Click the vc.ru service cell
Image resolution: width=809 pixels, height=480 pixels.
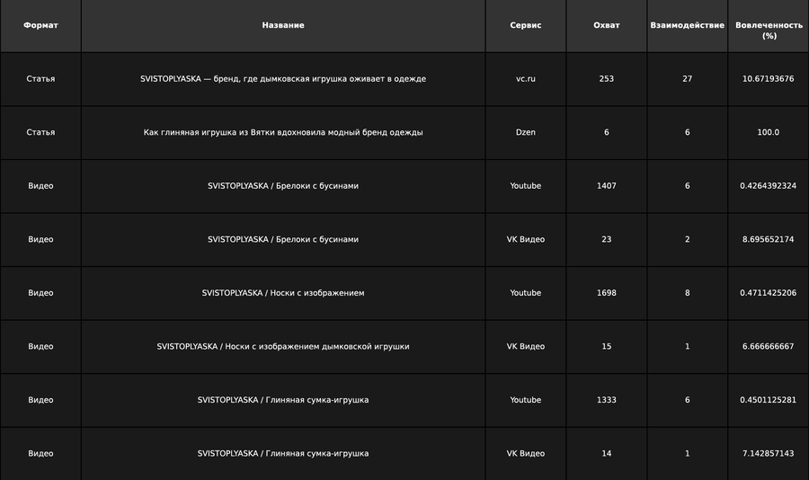click(526, 79)
